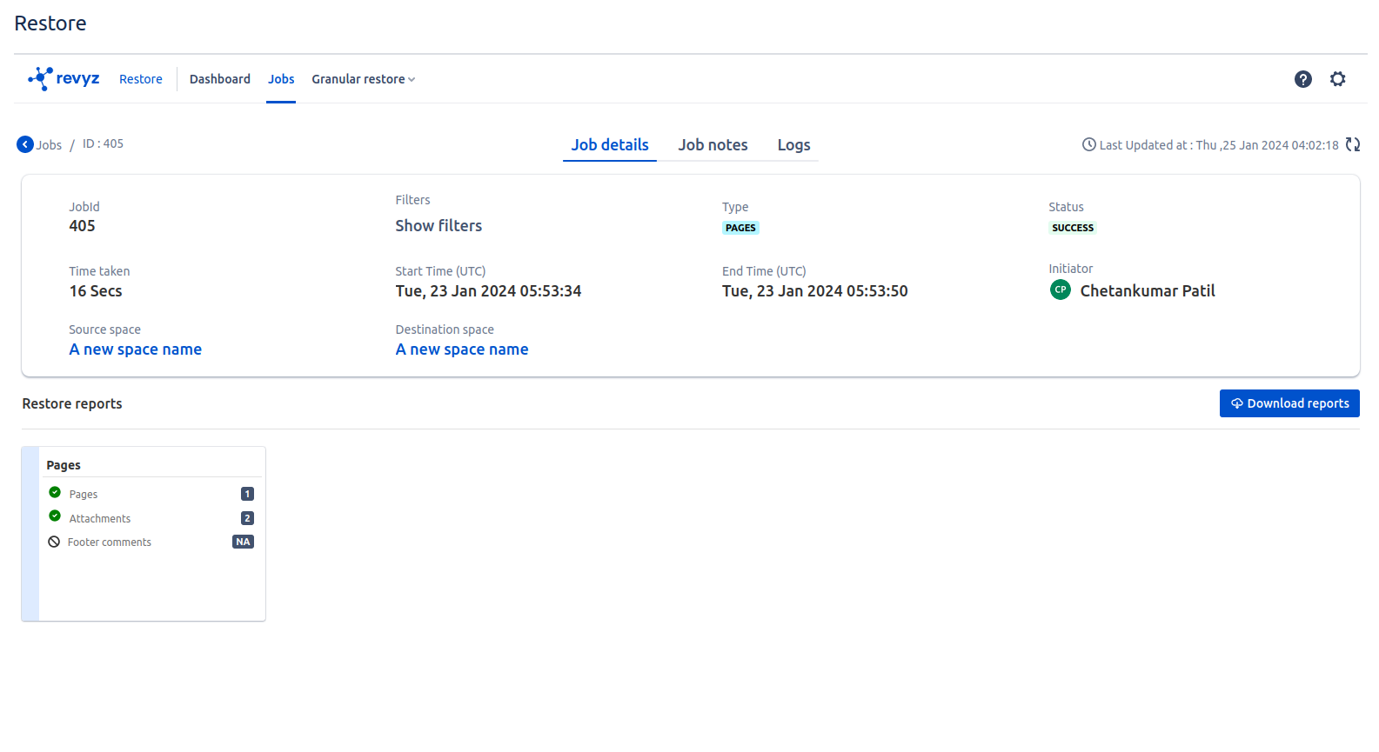Viewport: 1379px width, 752px height.
Task: Click the green check icon beside Pages
Action: click(55, 492)
